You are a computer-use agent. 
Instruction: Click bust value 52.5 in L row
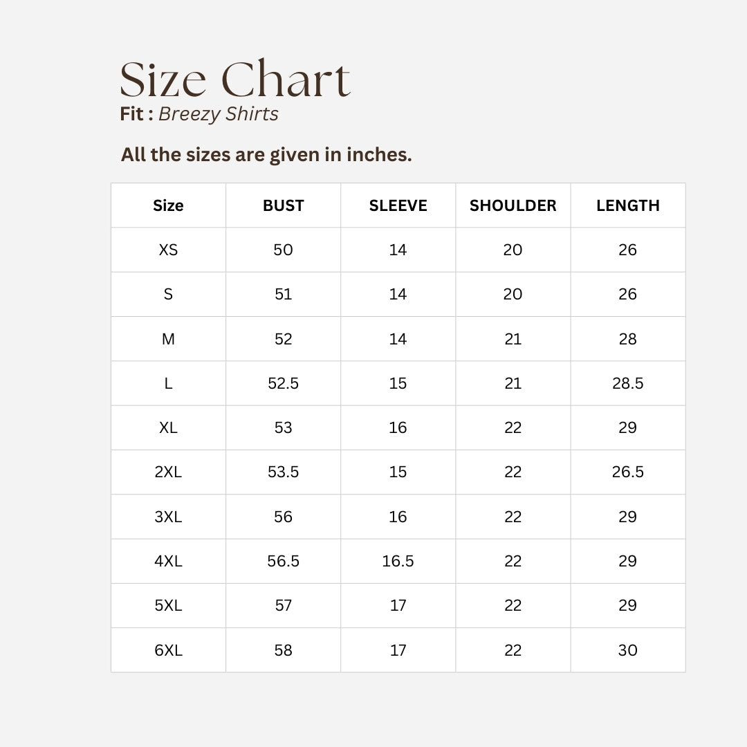pos(283,383)
